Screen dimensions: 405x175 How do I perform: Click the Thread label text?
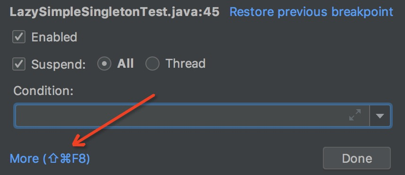click(186, 64)
